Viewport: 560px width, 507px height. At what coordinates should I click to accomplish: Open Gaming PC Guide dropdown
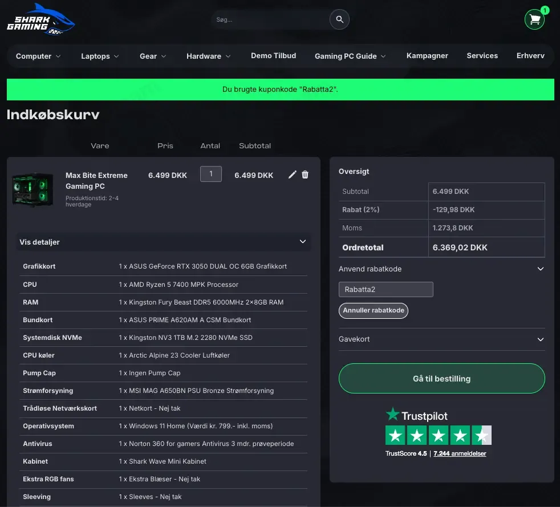click(350, 56)
